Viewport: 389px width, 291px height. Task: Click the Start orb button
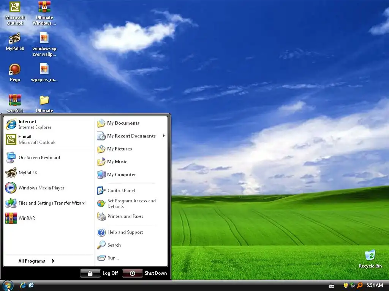tap(8, 285)
